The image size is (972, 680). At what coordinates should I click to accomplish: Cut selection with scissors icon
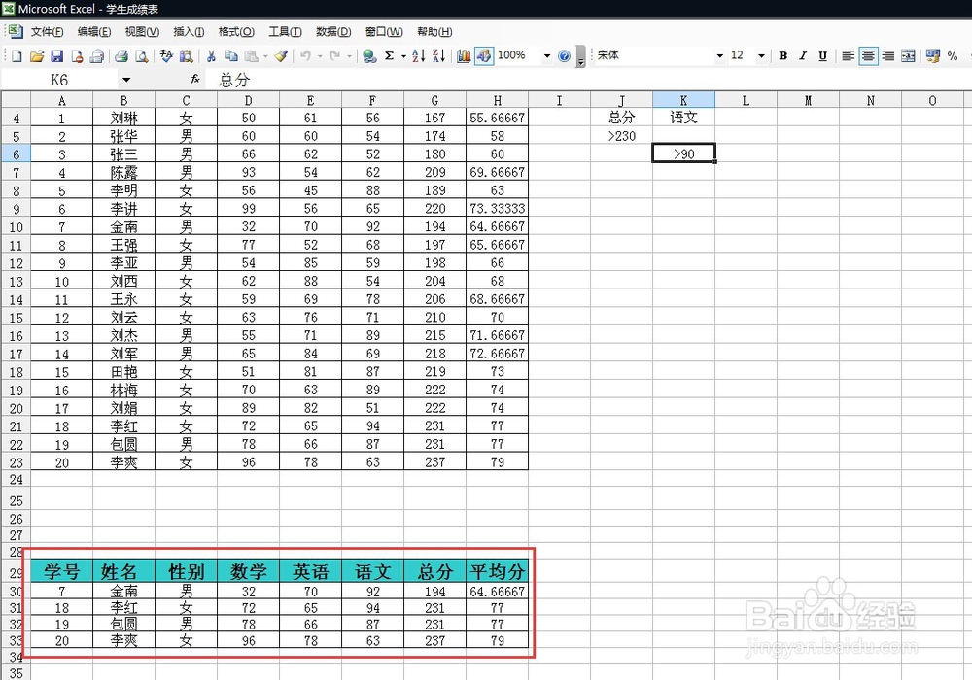(x=211, y=56)
